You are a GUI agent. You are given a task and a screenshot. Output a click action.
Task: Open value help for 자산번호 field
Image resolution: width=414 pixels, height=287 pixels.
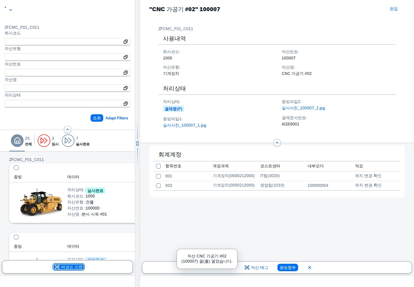[x=126, y=73]
